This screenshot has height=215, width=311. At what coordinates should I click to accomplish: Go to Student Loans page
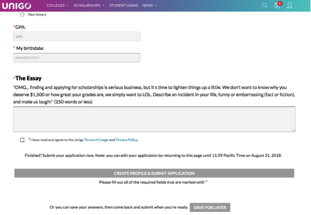pyautogui.click(x=123, y=5)
